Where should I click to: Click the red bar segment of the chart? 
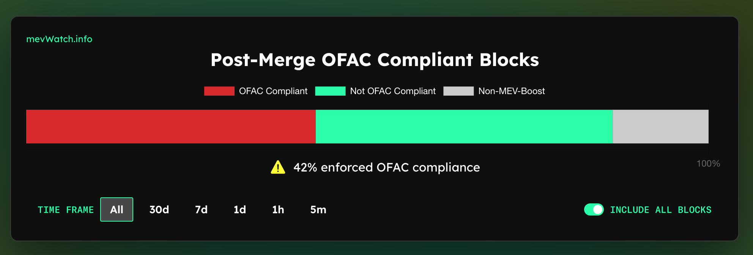pyautogui.click(x=171, y=126)
